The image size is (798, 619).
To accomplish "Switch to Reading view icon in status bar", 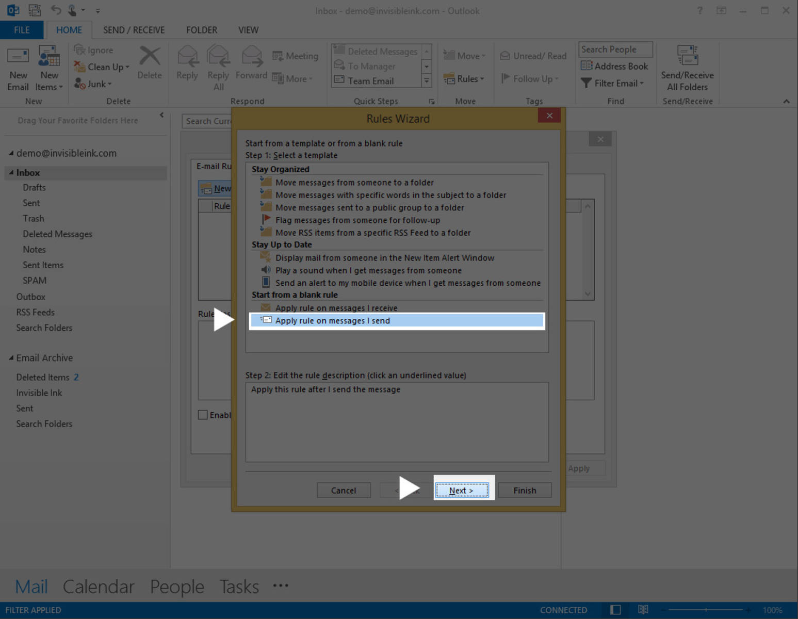I will coord(643,610).
